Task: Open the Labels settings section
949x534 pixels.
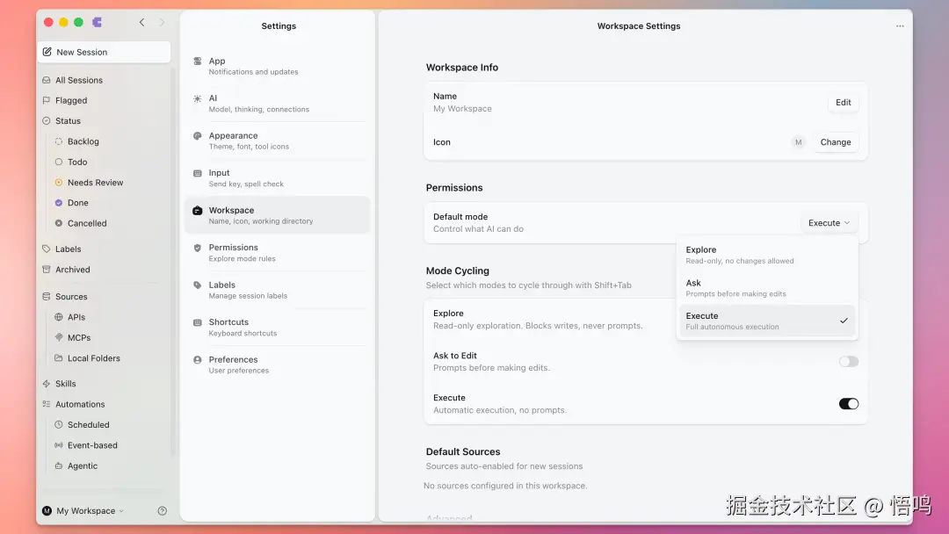Action: tap(278, 291)
